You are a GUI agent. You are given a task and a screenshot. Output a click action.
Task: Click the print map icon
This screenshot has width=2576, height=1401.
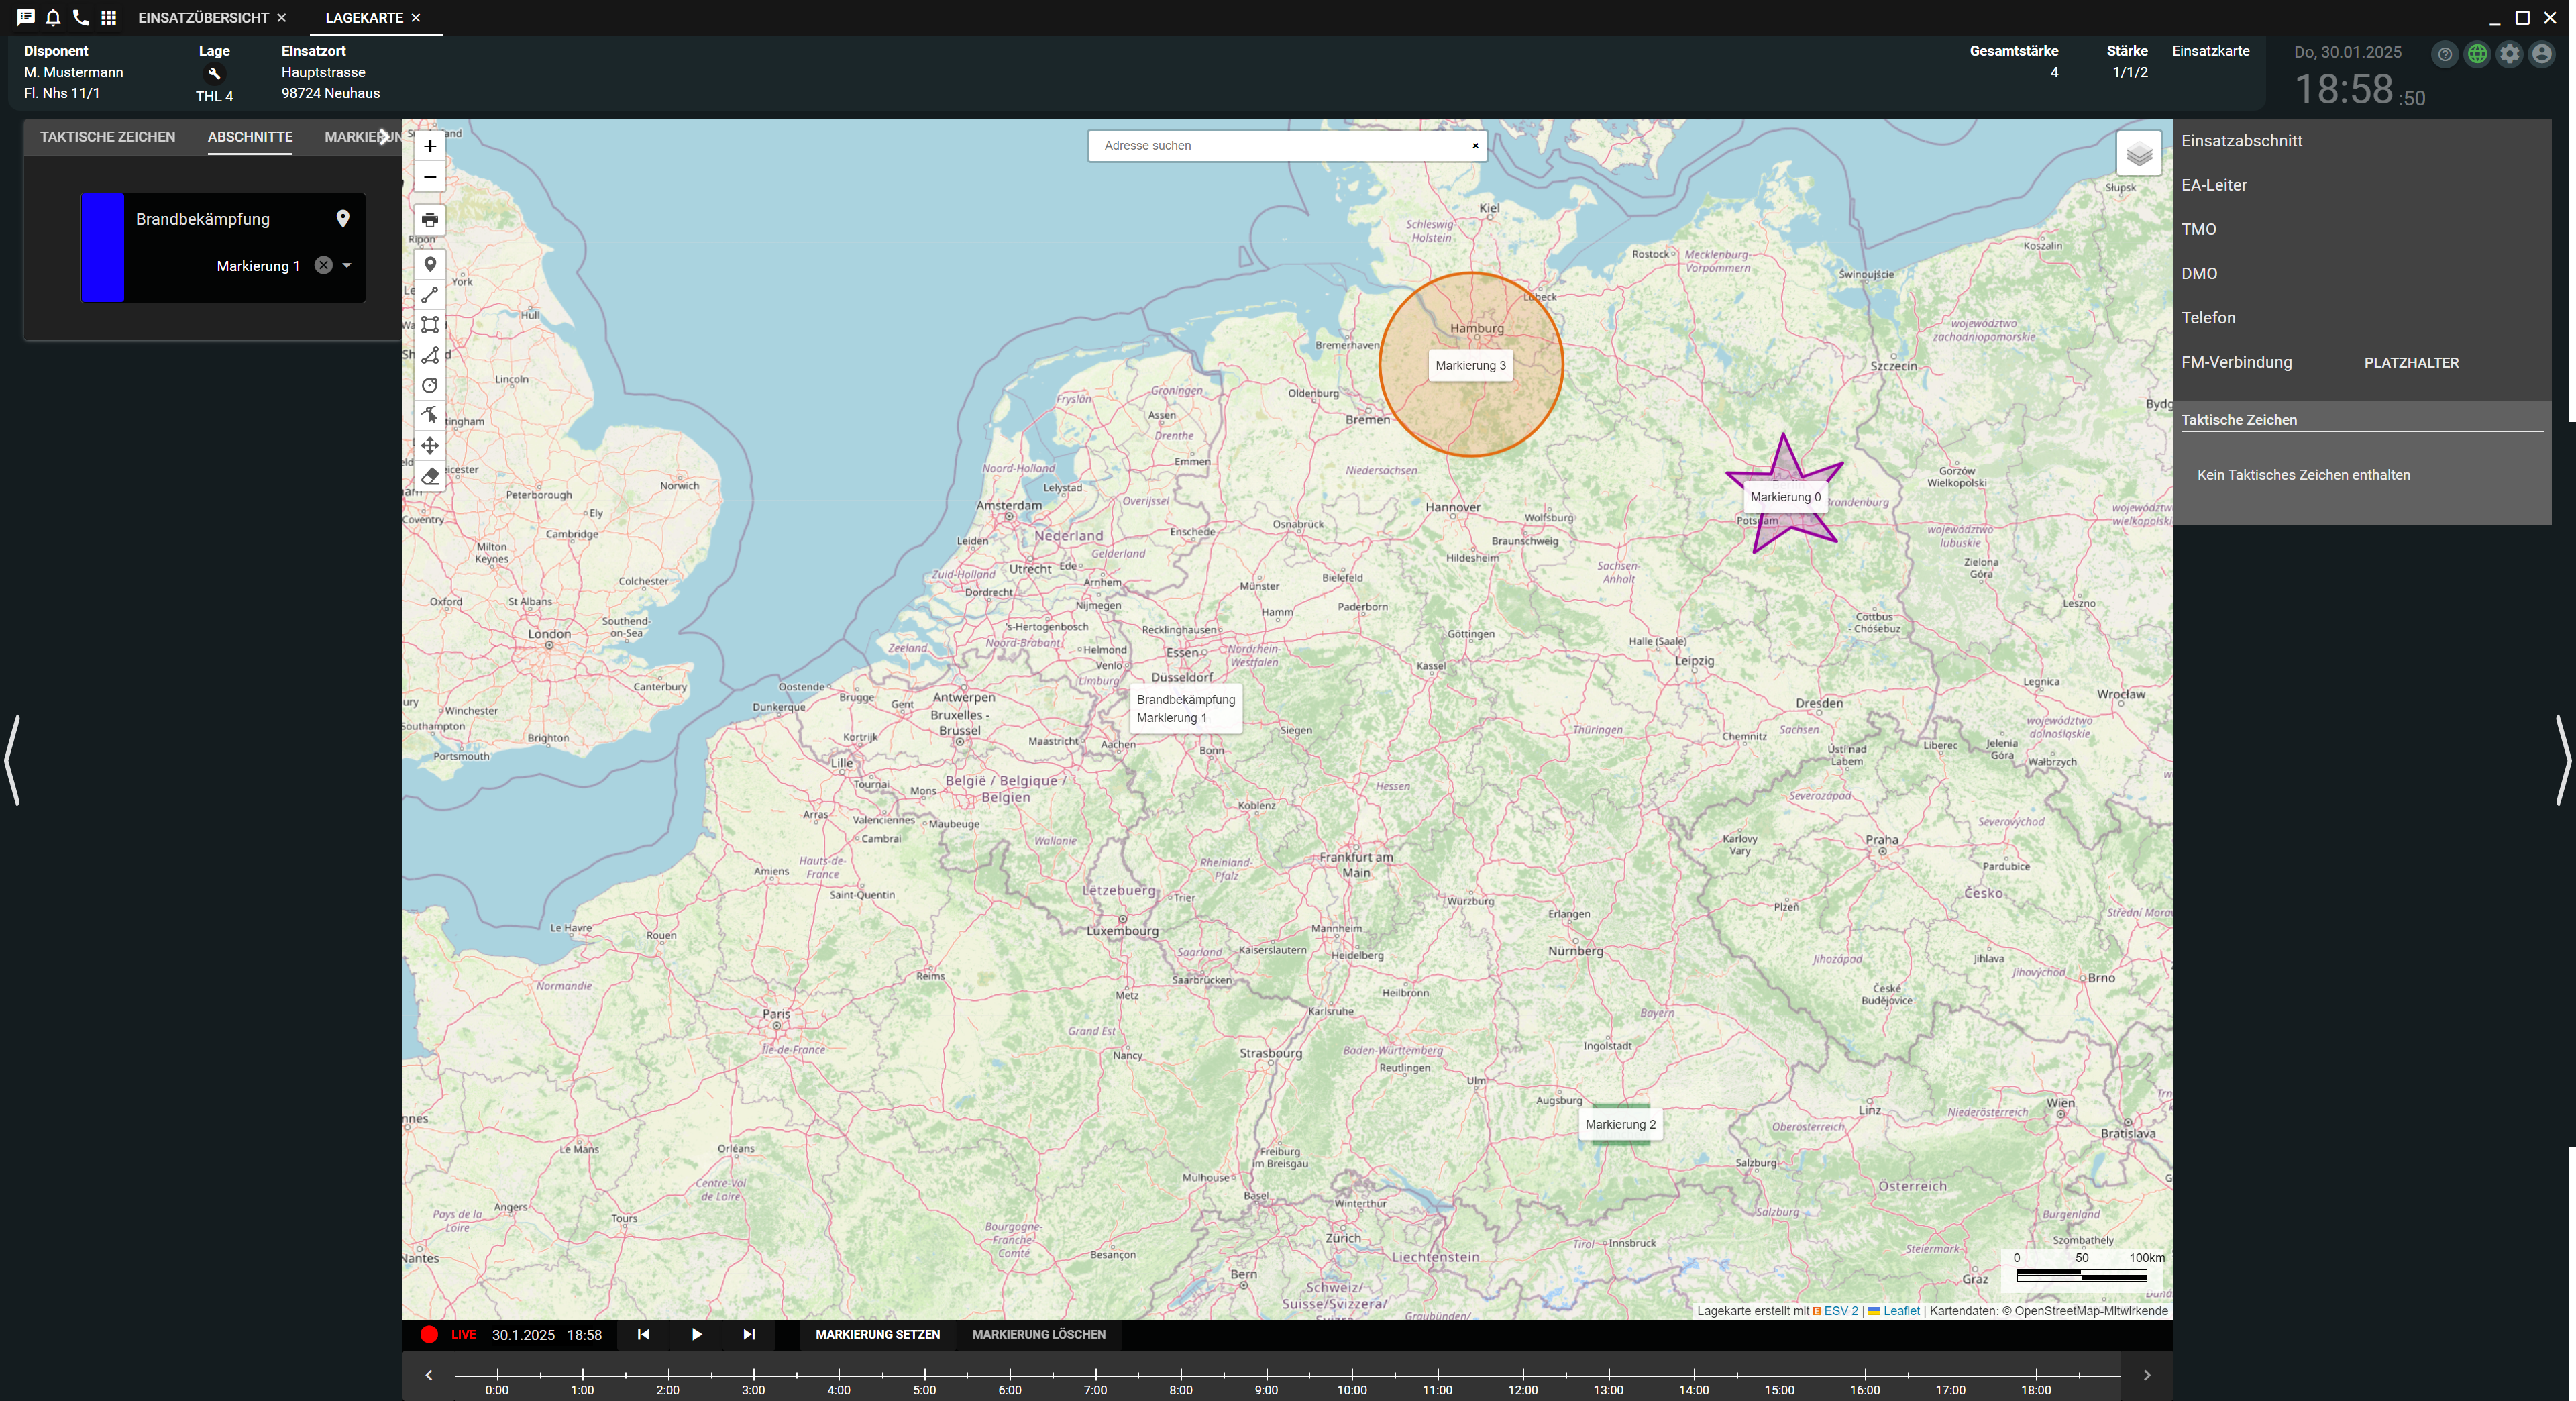coord(430,220)
